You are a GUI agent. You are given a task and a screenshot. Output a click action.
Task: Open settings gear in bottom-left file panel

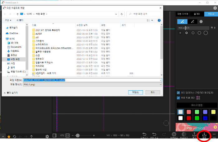coord(47,137)
